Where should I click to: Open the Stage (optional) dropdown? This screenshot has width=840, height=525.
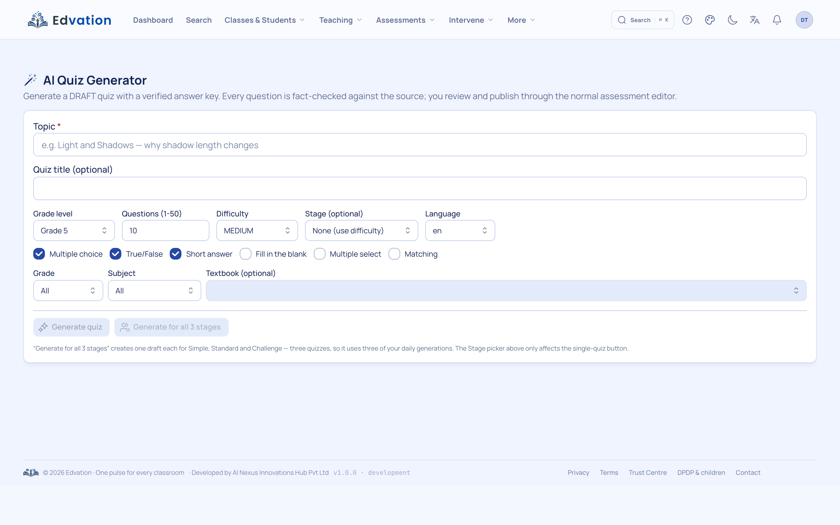point(361,230)
